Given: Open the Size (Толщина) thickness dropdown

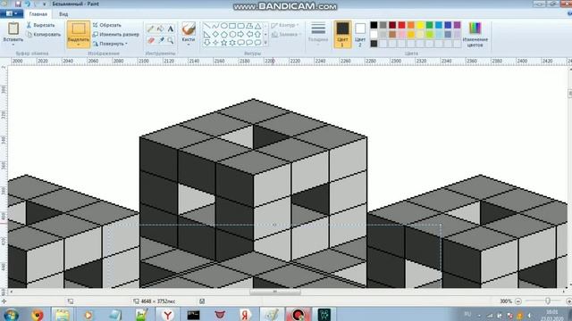Looking at the screenshot, I should coord(318,33).
